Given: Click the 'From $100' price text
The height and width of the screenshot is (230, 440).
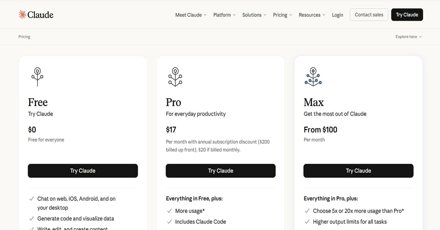Looking at the screenshot, I should pyautogui.click(x=320, y=130).
